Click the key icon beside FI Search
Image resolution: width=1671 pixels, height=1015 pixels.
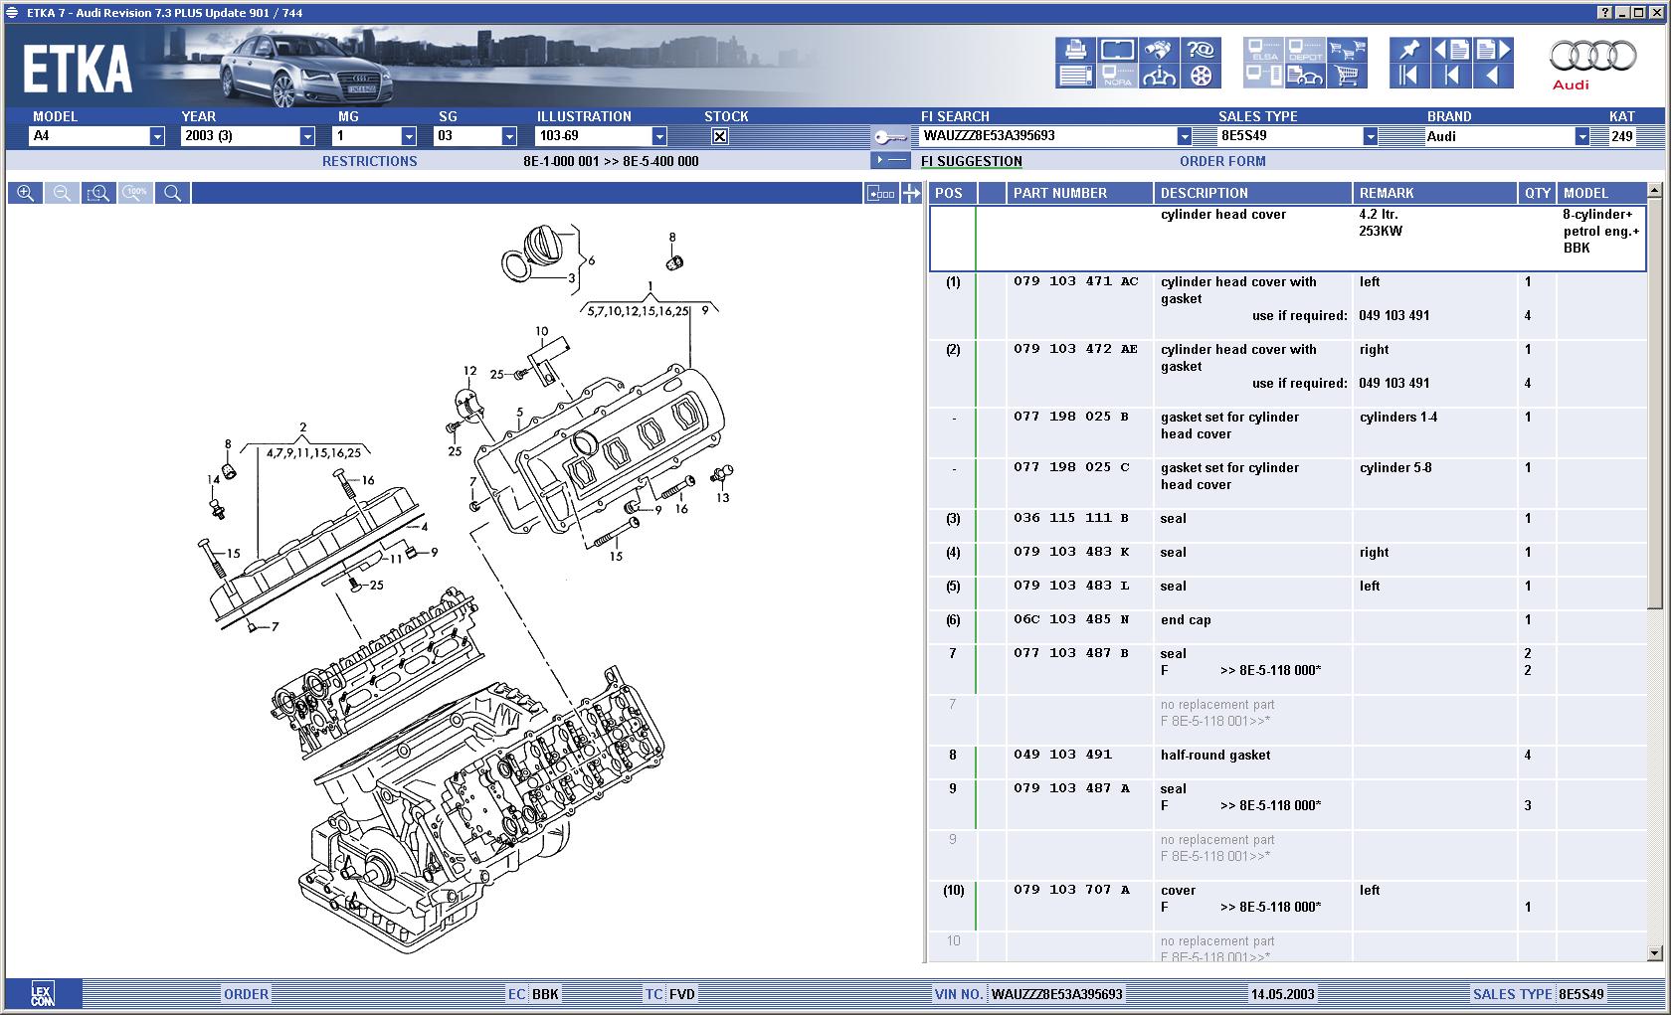pos(890,137)
